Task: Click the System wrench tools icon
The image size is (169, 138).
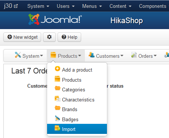Action: point(18,55)
